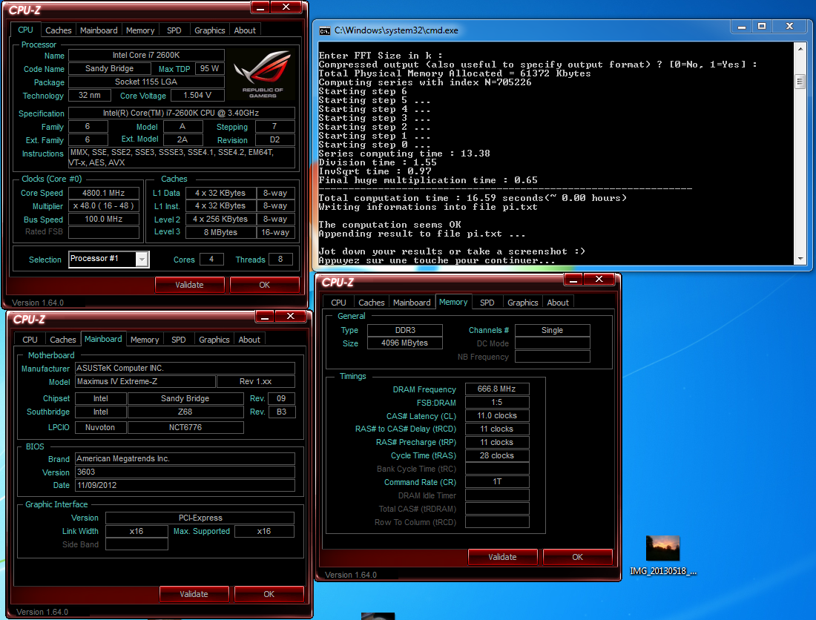Close the CPU-Z Memory window
This screenshot has width=816, height=620.
[599, 280]
